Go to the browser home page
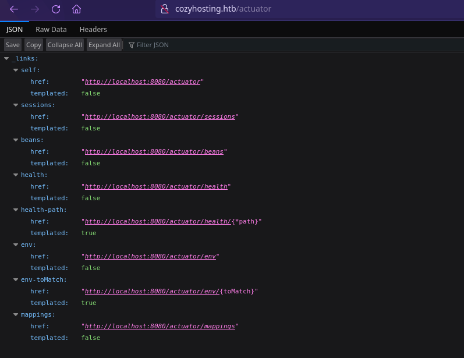Image resolution: width=464 pixels, height=358 pixels. [76, 9]
